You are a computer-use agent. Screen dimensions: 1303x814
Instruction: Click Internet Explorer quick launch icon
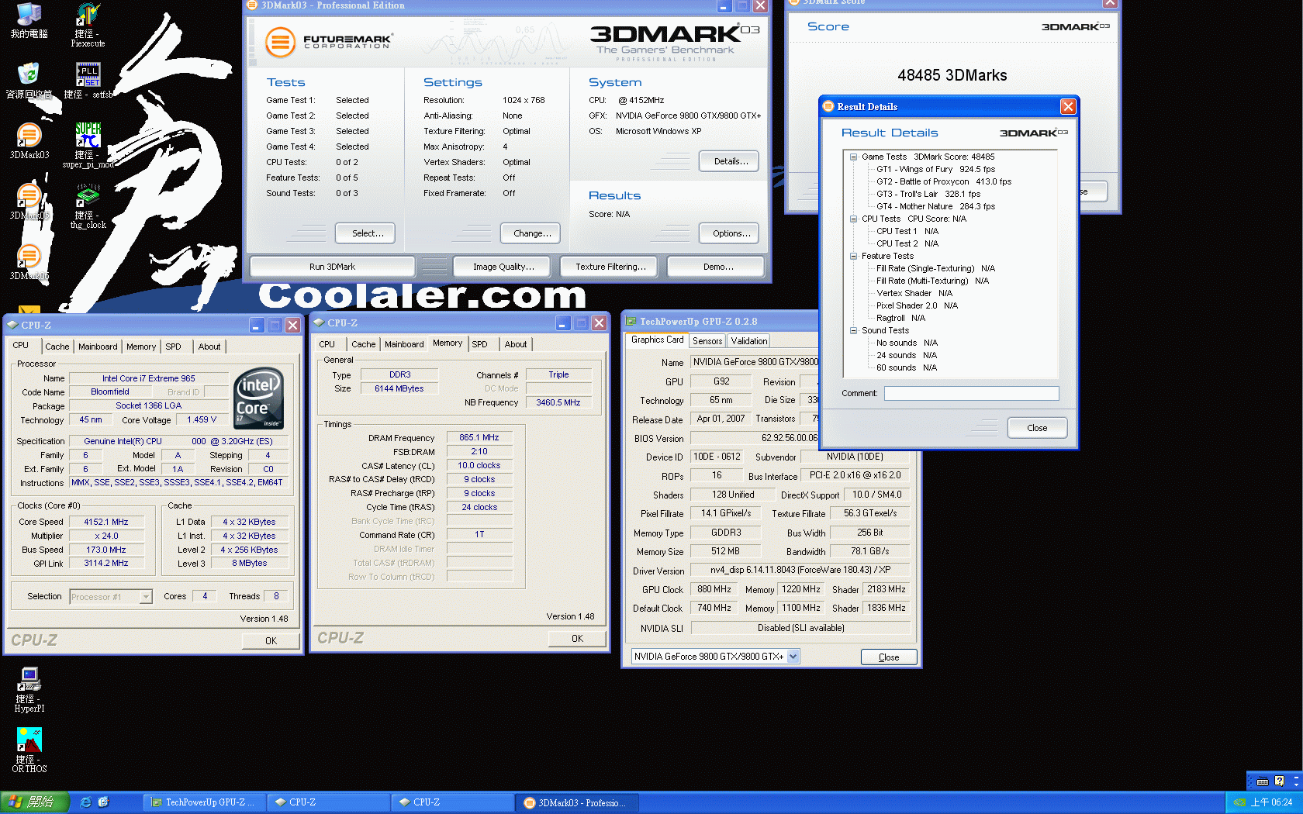(x=85, y=802)
